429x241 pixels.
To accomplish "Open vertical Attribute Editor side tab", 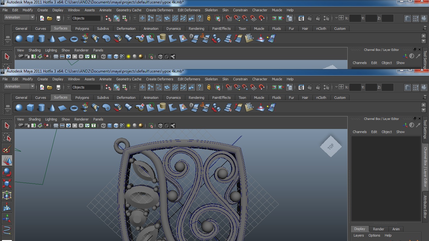I will click(x=425, y=207).
